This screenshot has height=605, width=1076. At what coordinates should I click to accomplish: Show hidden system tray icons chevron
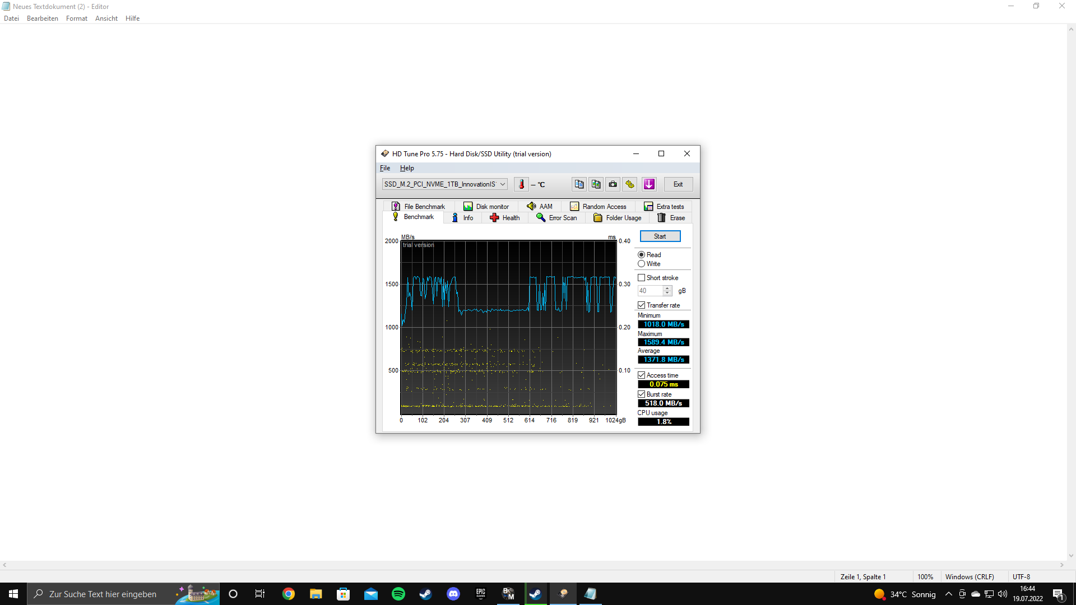[948, 594]
